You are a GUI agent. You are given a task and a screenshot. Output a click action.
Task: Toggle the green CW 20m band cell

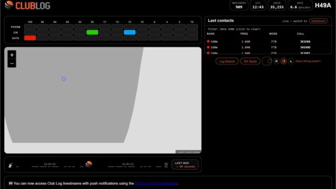pyautogui.click(x=92, y=33)
